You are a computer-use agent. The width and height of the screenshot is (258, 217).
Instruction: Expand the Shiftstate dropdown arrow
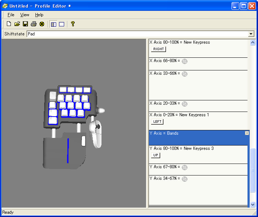(x=251, y=34)
